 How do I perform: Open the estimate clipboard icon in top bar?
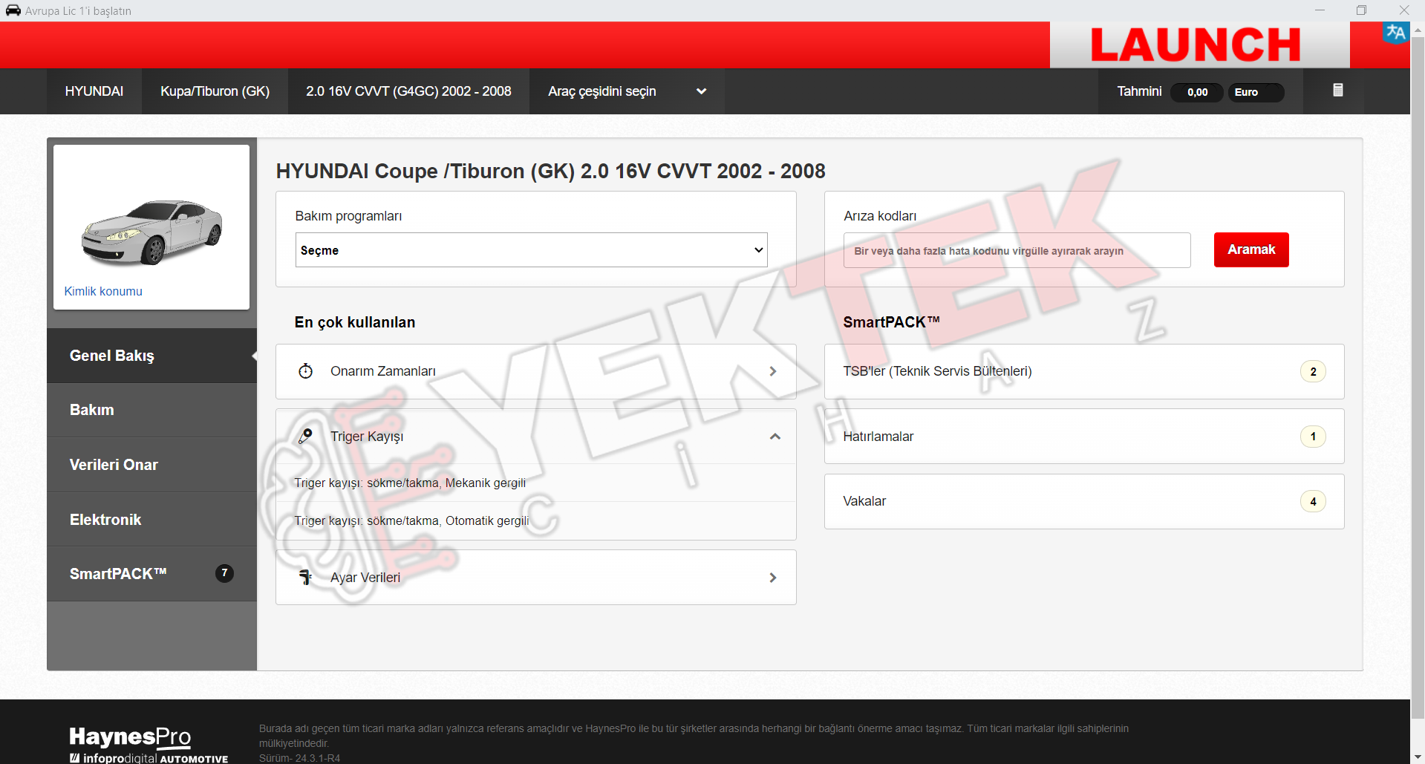coord(1337,91)
